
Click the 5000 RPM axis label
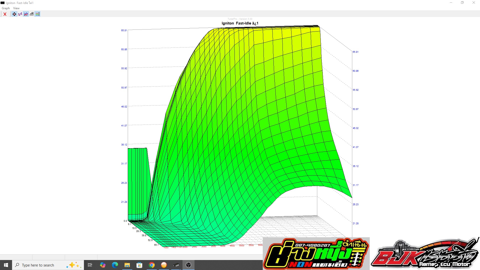click(x=241, y=246)
